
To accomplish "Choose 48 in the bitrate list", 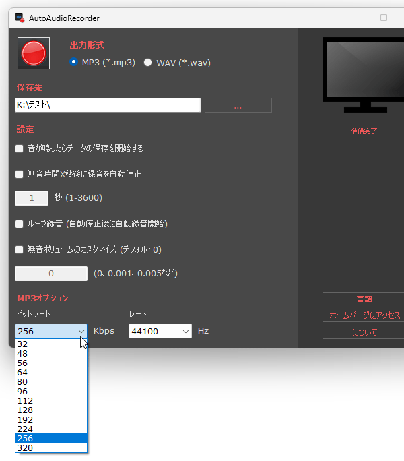I will 51,353.
